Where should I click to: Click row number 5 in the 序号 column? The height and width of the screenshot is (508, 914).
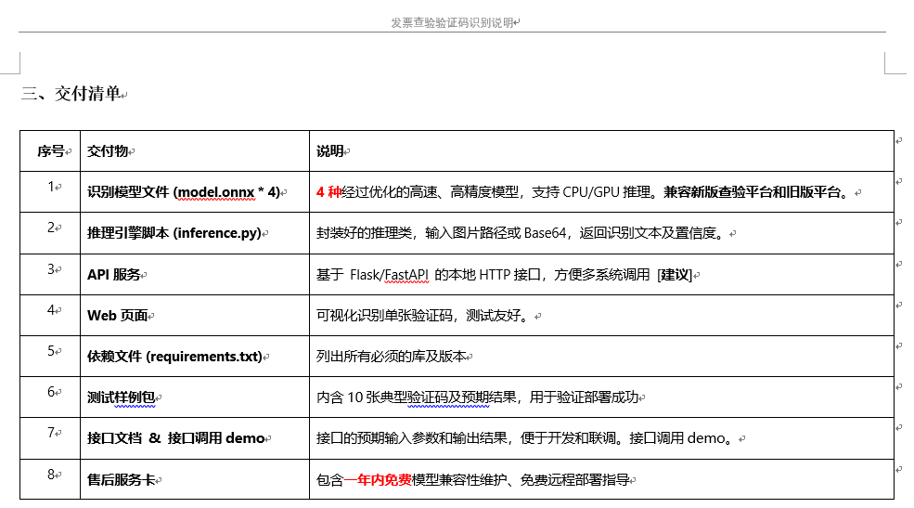click(x=51, y=350)
